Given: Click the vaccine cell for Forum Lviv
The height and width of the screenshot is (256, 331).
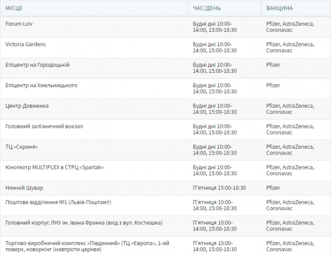Looking at the screenshot, I should [290, 27].
